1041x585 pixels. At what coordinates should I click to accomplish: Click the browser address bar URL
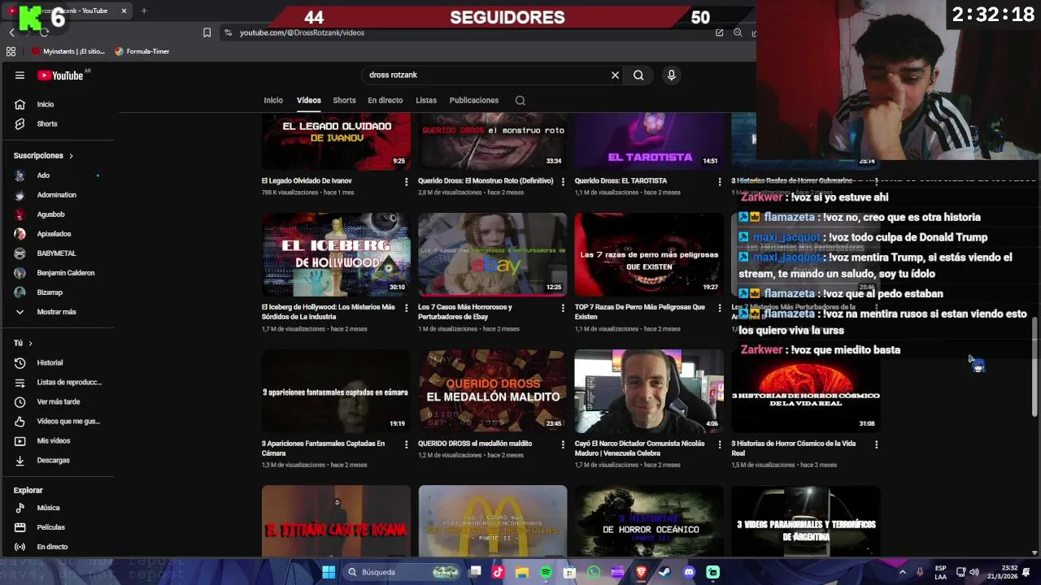[x=302, y=32]
